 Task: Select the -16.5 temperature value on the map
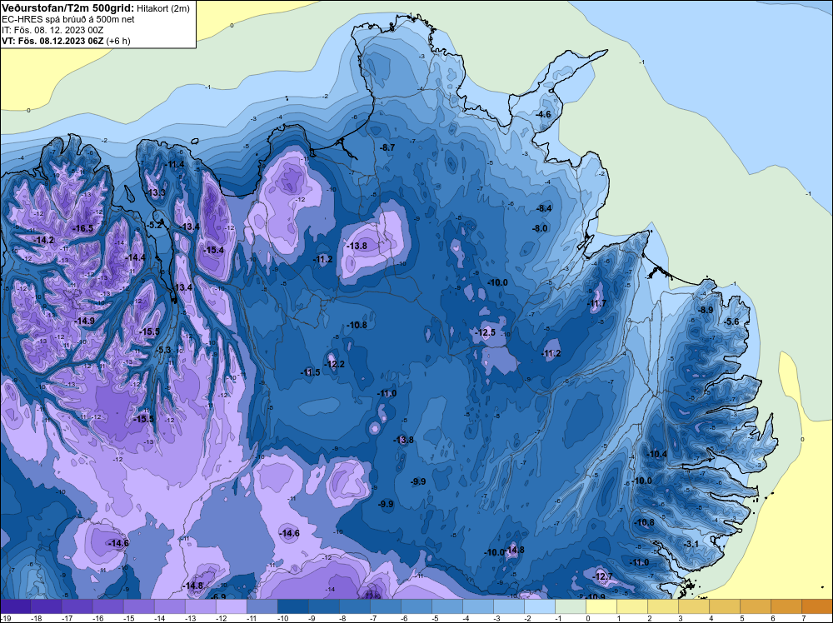(x=84, y=228)
